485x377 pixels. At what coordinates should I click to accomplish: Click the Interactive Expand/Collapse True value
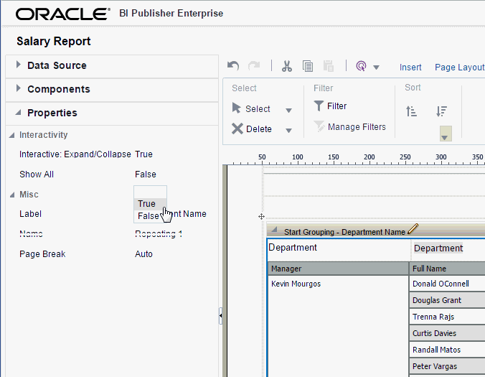pos(143,154)
